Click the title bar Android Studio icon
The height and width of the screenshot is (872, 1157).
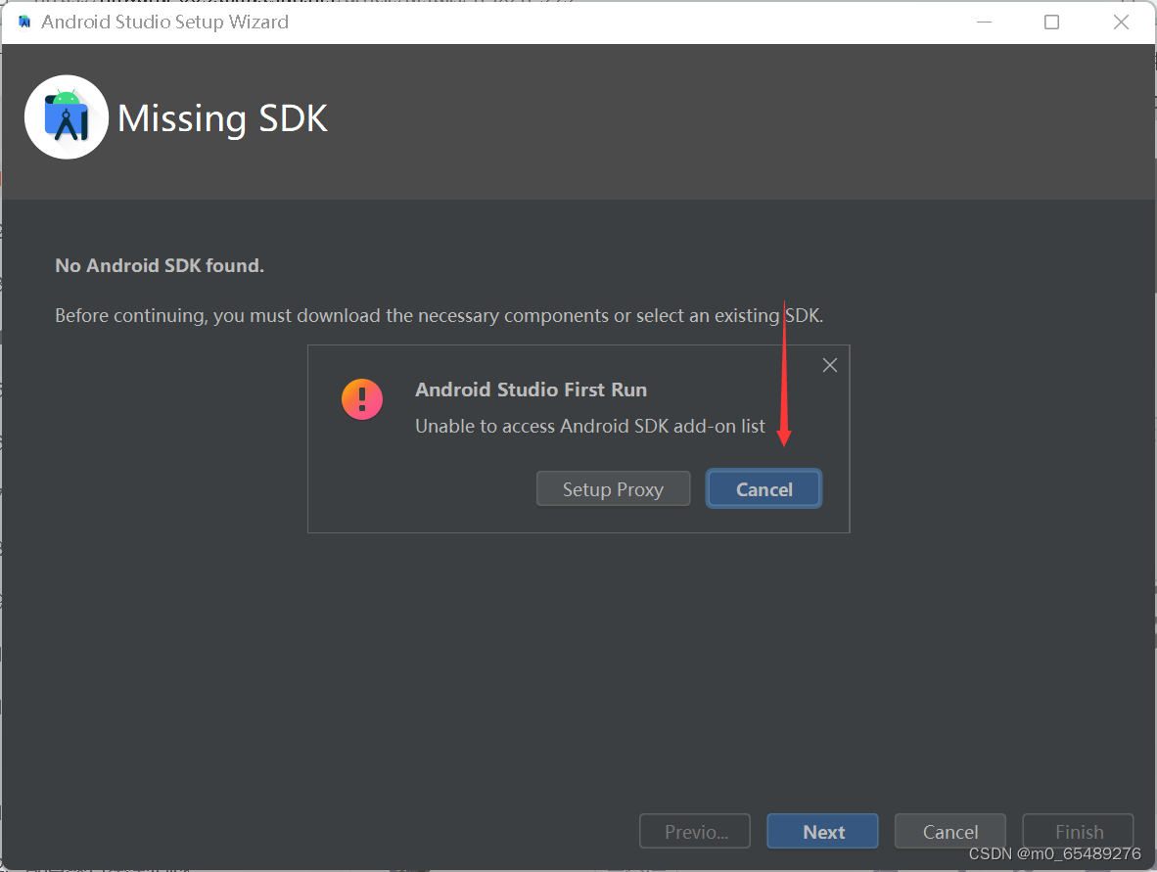[24, 23]
